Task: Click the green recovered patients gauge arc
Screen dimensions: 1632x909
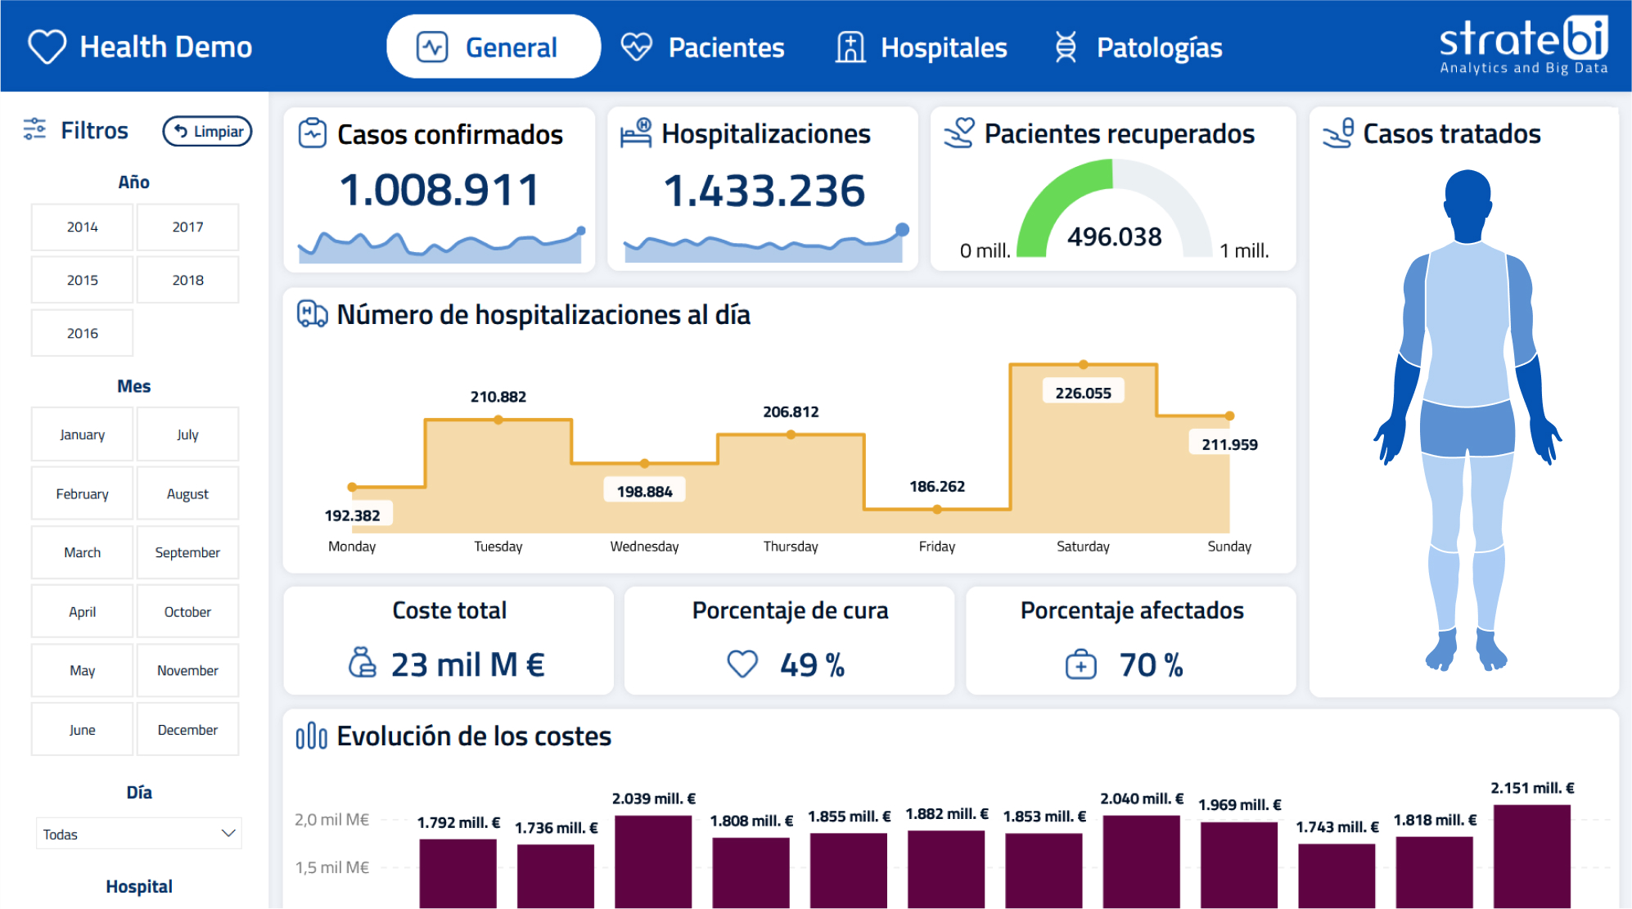Action: pyautogui.click(x=1056, y=196)
